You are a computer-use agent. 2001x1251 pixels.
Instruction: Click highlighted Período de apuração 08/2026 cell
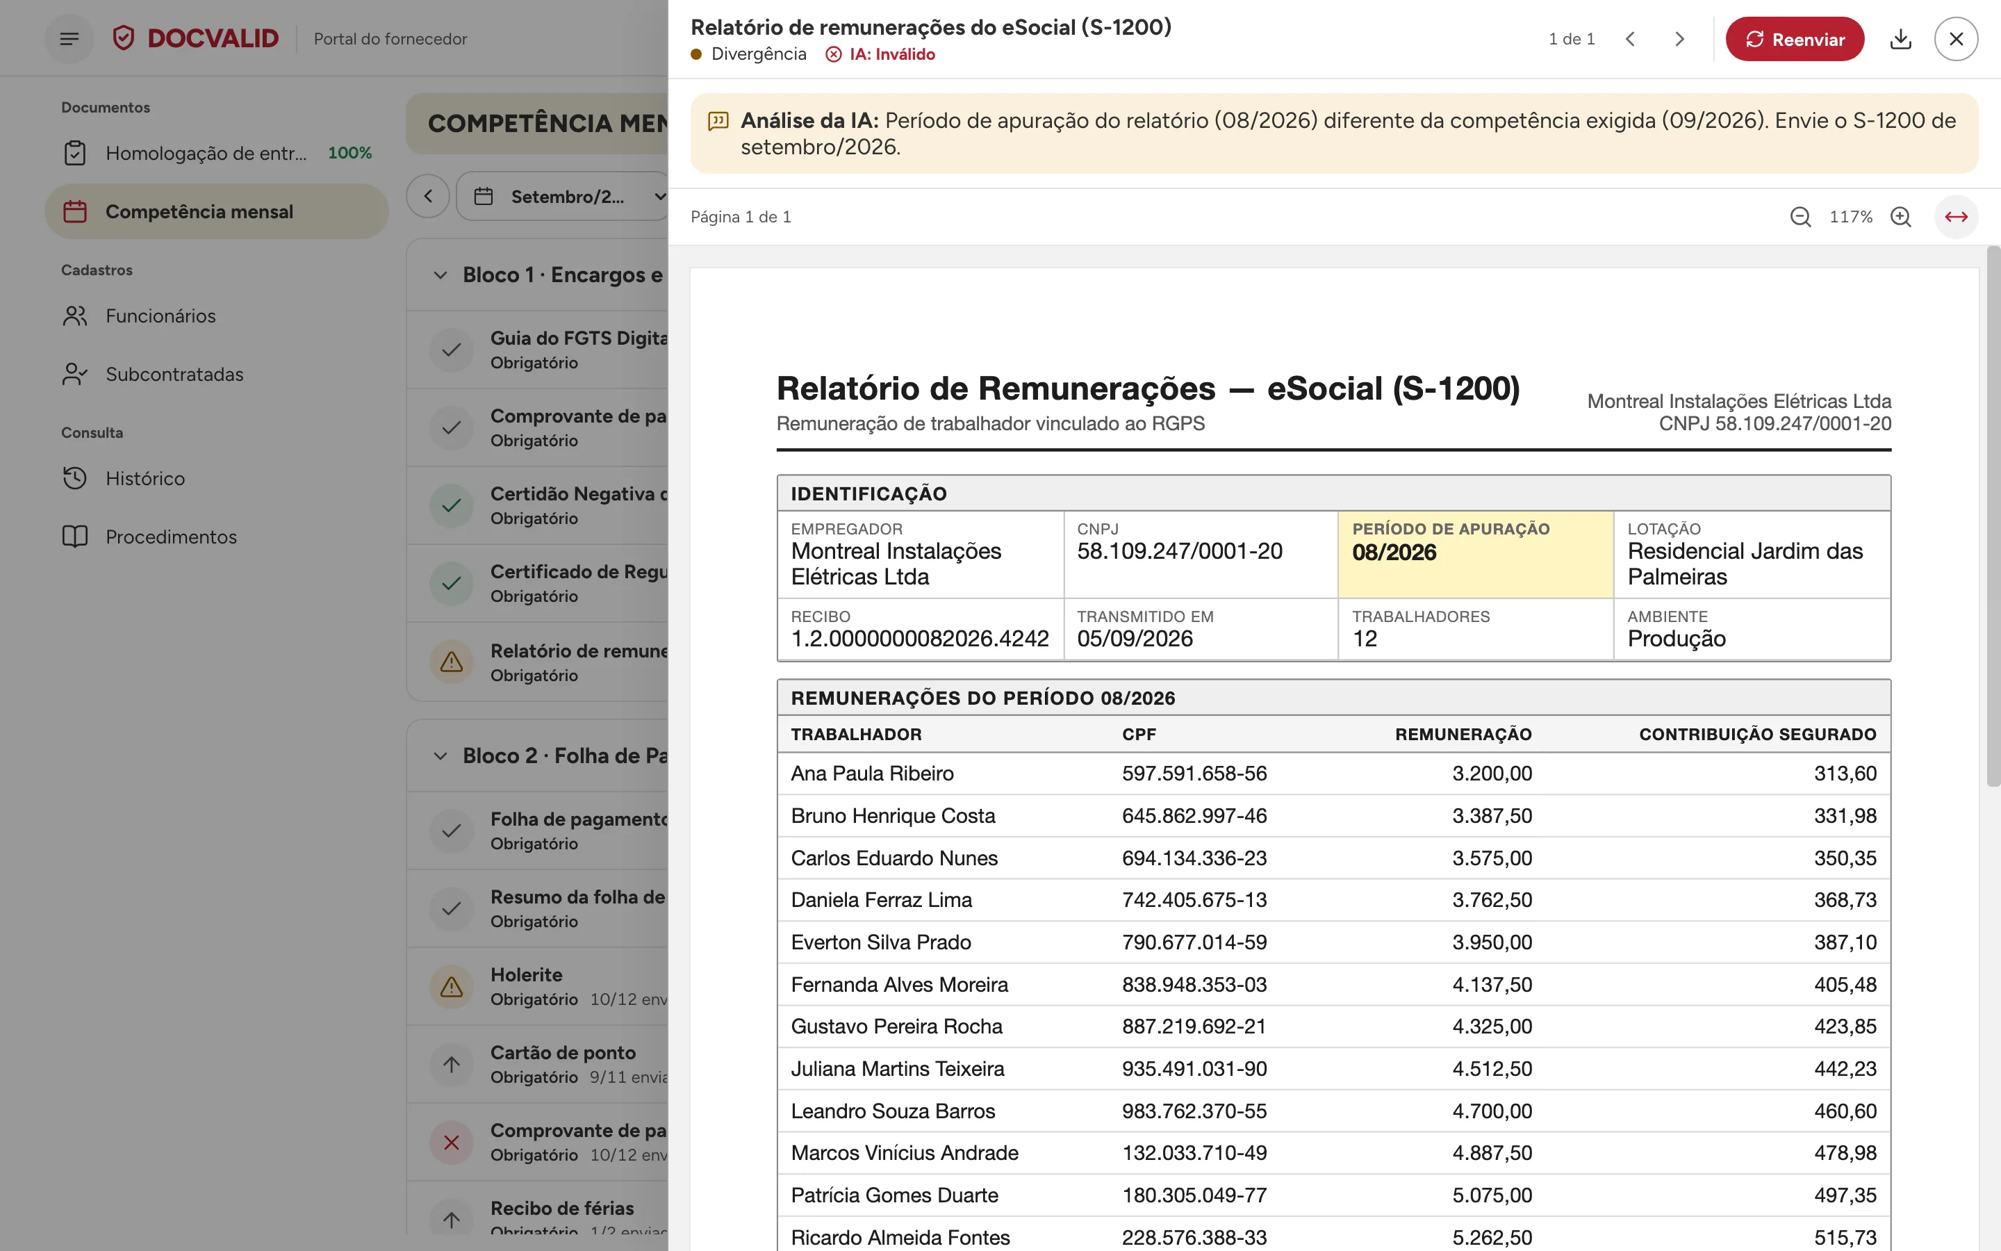click(1475, 555)
